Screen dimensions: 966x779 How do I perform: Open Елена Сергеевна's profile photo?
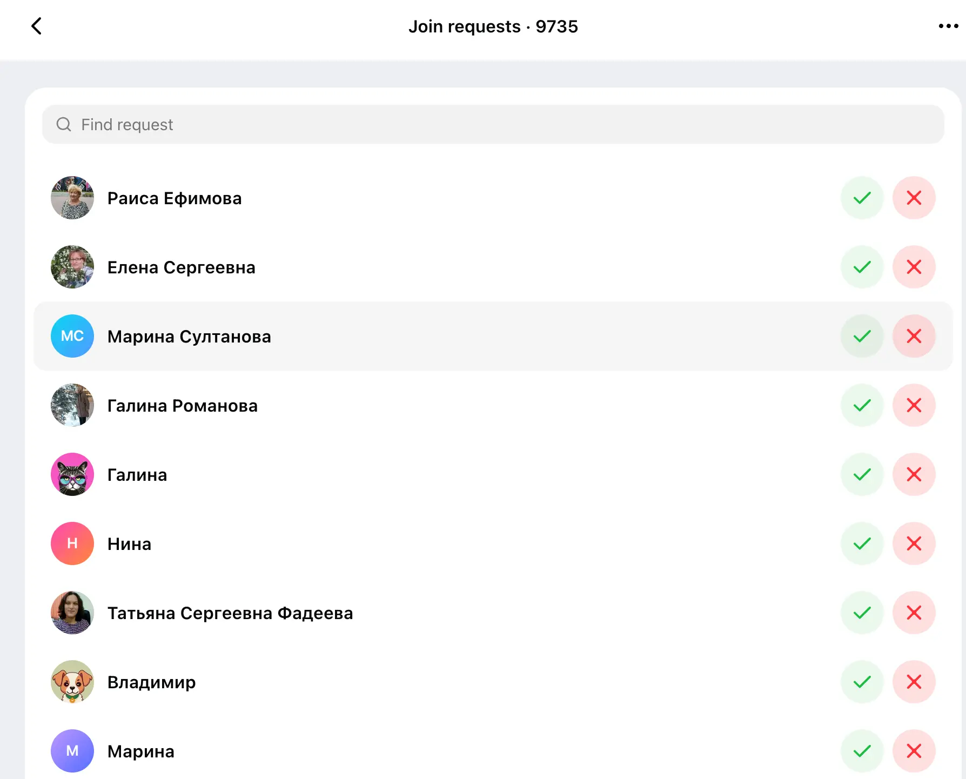[72, 267]
